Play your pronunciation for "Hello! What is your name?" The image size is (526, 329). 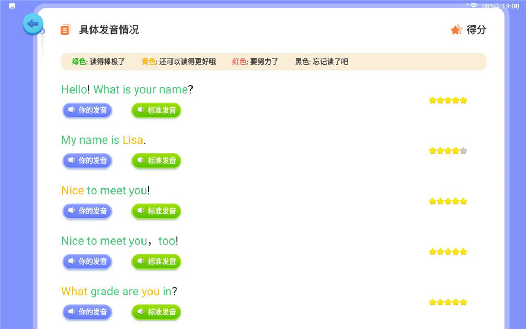(x=87, y=111)
